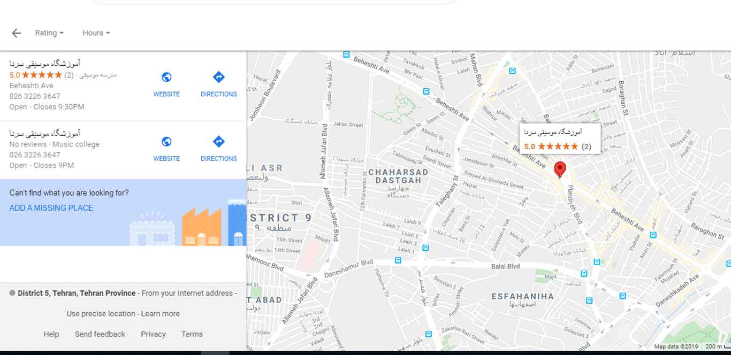Click the transit stop icon beside Laleh 1
The width and height of the screenshot is (731, 355).
pyautogui.click(x=425, y=248)
